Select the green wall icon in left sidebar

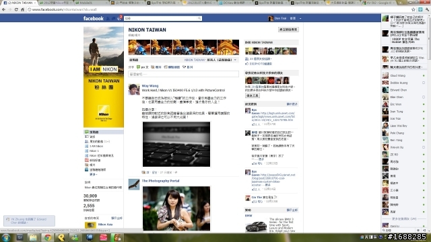[x=87, y=132]
